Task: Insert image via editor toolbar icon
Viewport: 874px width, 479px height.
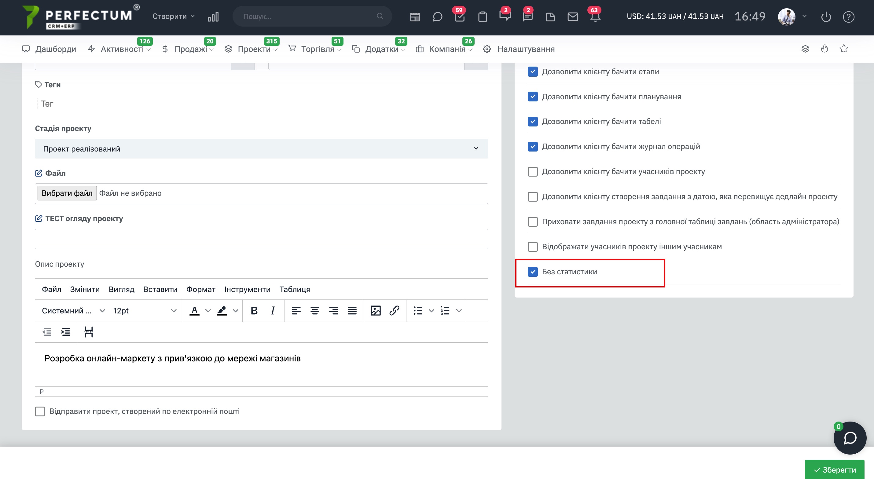Action: (x=375, y=310)
